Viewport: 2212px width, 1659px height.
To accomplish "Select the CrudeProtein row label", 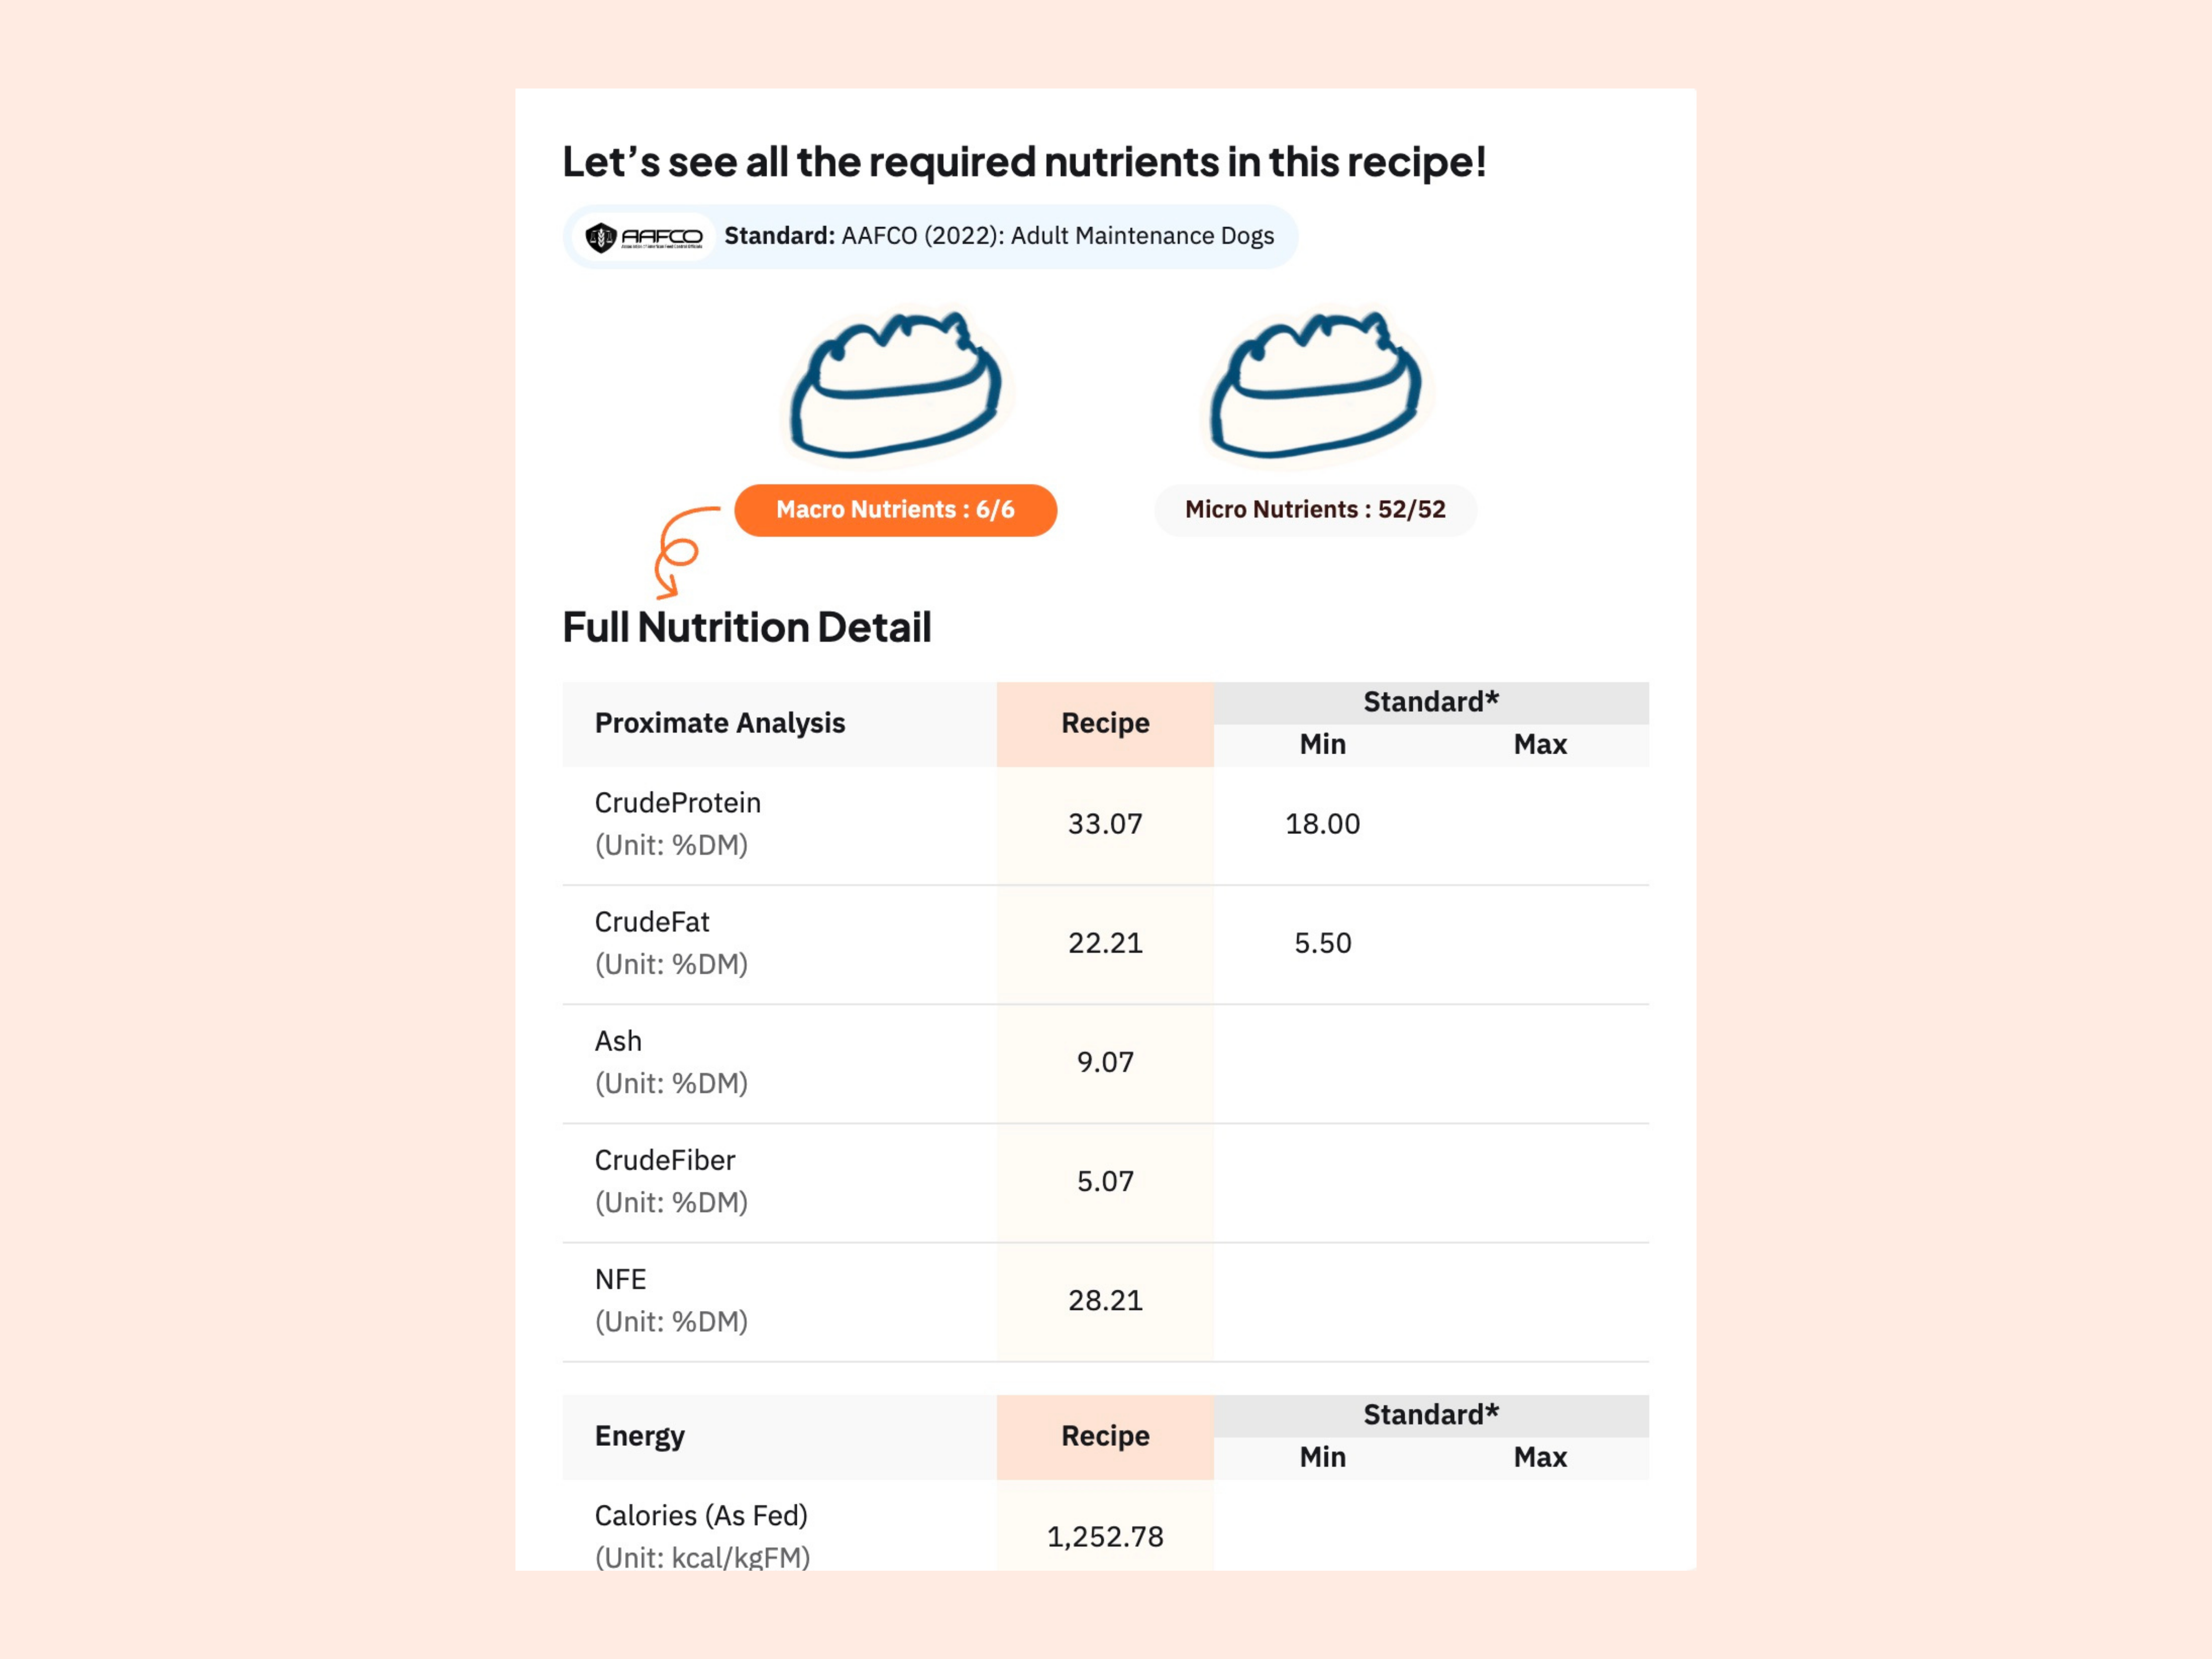I will pyautogui.click(x=677, y=803).
